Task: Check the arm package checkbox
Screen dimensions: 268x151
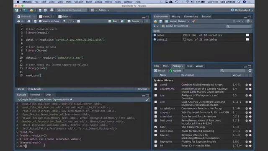Action: 155,102
